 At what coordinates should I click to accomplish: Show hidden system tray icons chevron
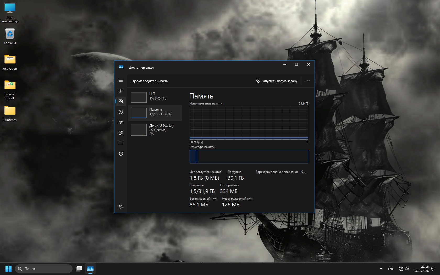click(x=381, y=269)
